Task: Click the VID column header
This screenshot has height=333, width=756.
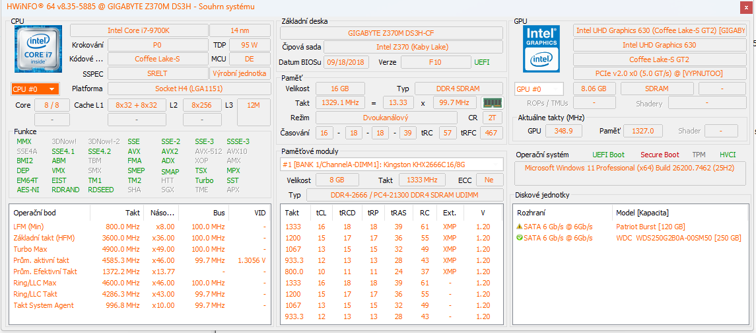Action: click(249, 213)
